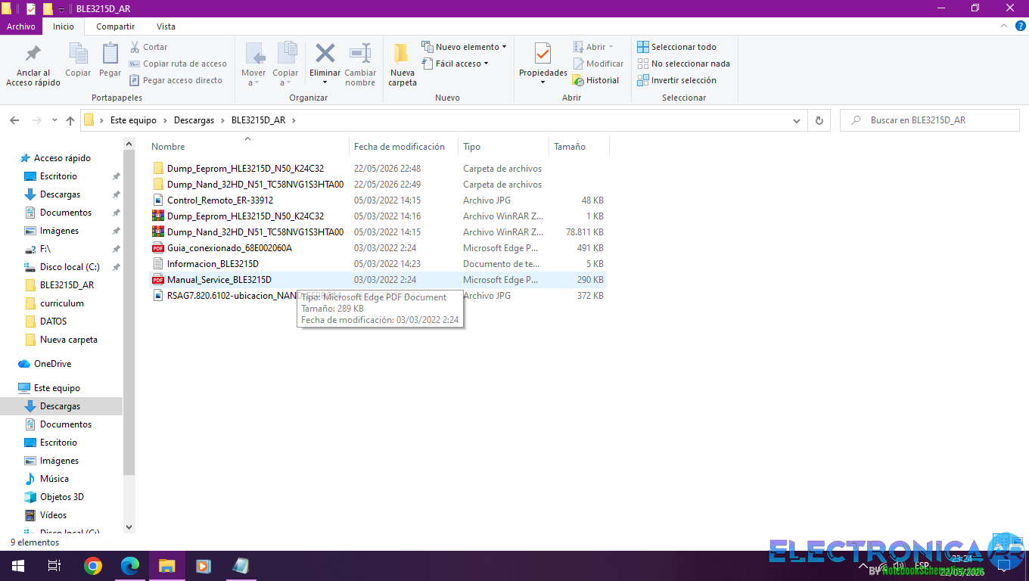Navigate to Descargas in the breadcrumb
Image resolution: width=1029 pixels, height=581 pixels.
coord(194,120)
